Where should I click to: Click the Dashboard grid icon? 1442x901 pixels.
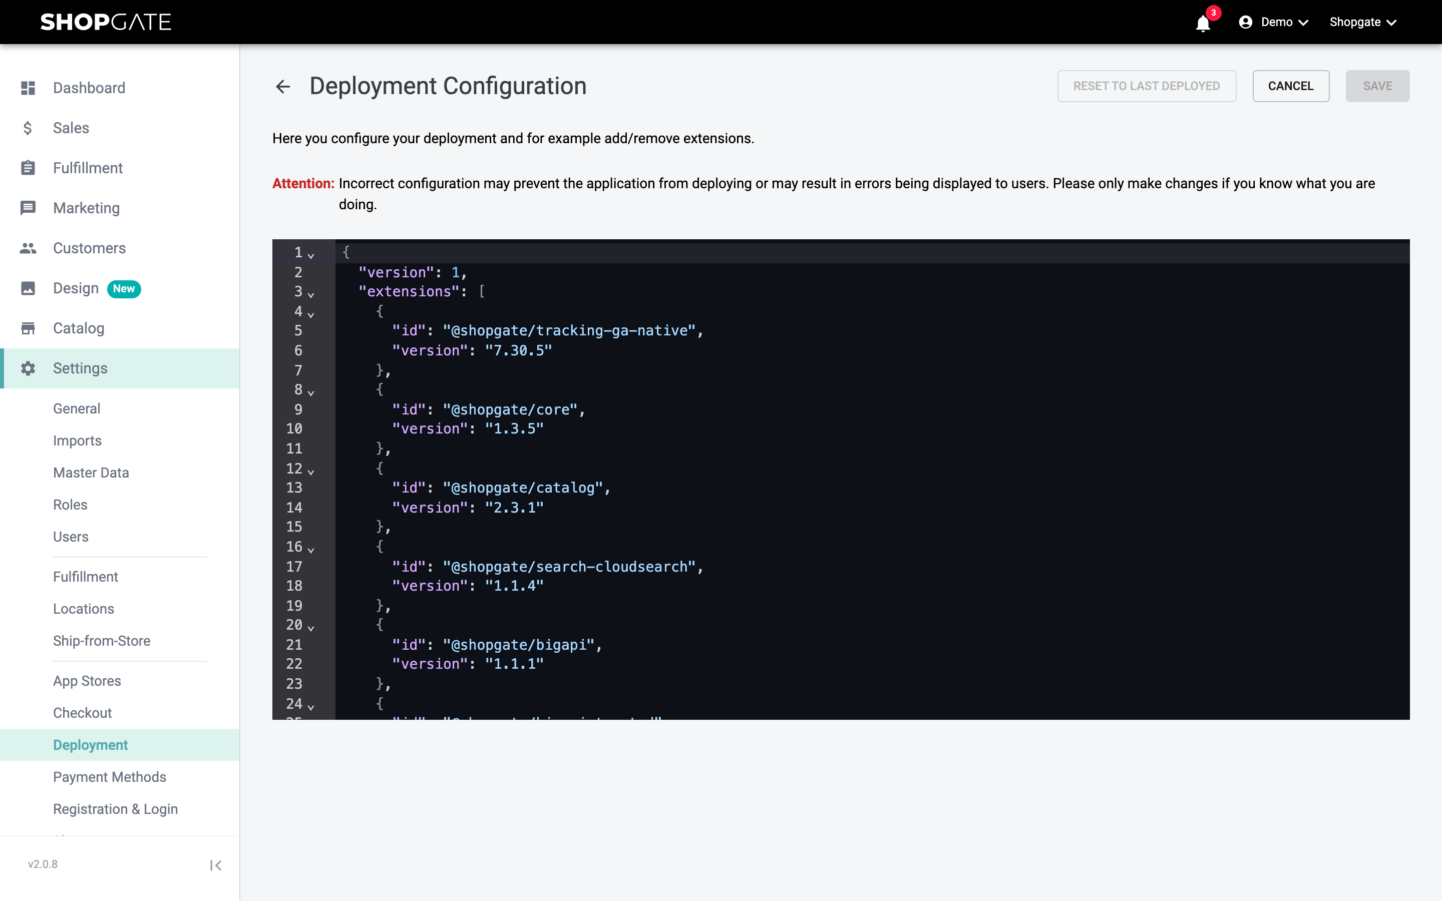pos(28,88)
